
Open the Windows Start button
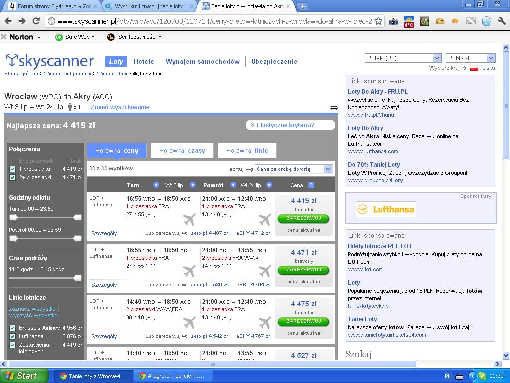[x=24, y=376]
